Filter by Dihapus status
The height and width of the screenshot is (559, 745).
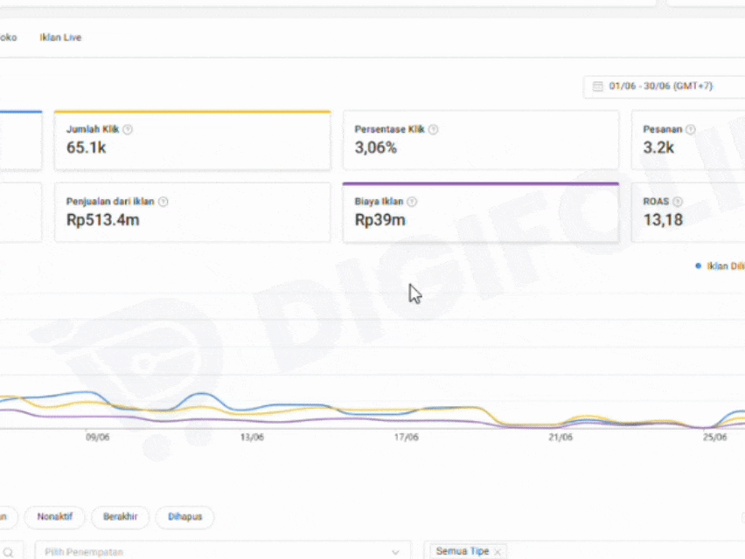(x=185, y=517)
